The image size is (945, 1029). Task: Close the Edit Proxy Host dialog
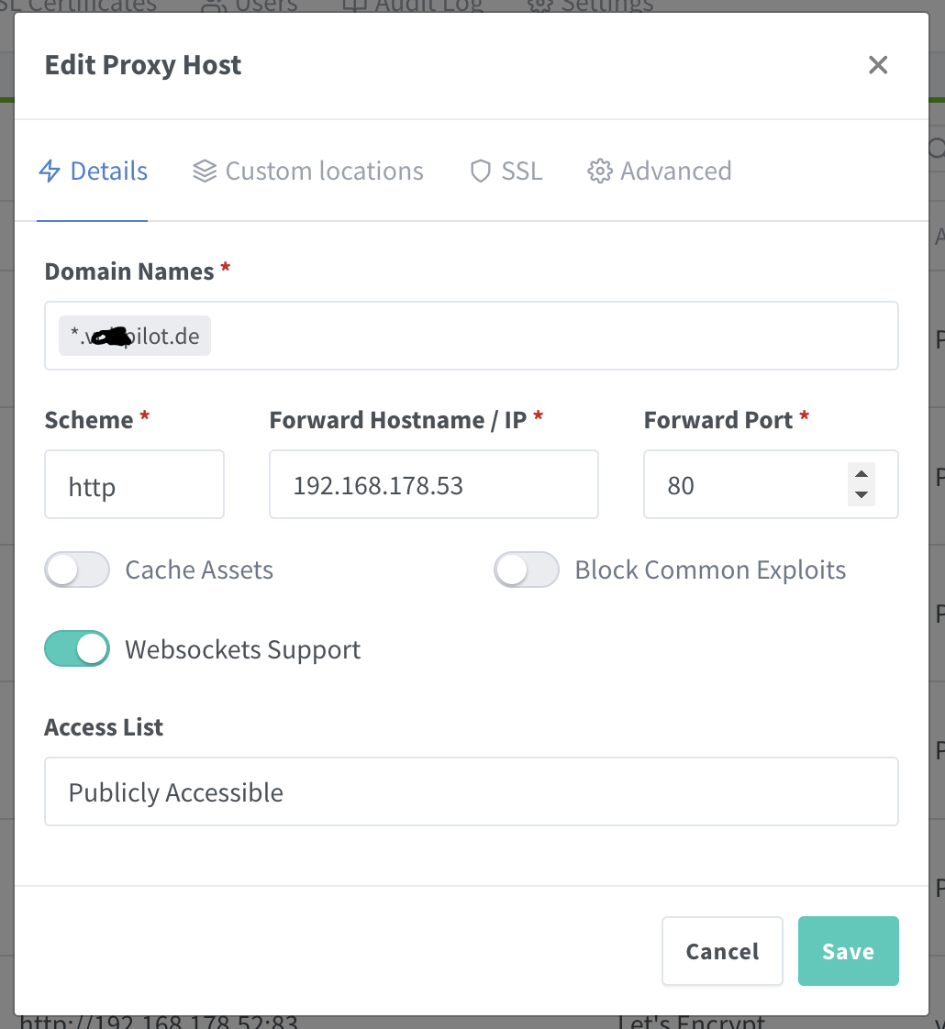click(878, 65)
